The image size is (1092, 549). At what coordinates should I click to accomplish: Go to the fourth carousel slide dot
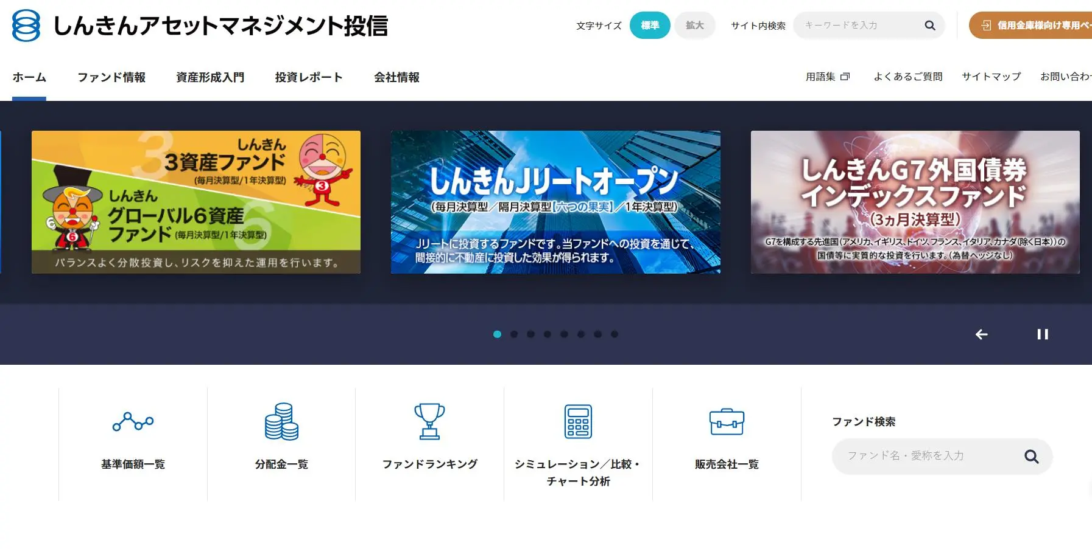coord(548,334)
